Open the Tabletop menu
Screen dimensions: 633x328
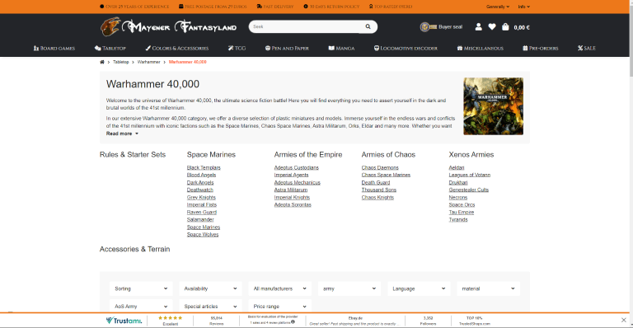pos(110,48)
